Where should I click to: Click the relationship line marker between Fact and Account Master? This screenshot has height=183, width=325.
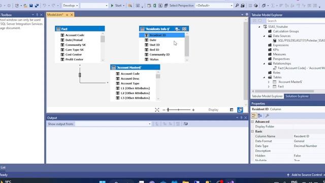(x=80, y=75)
